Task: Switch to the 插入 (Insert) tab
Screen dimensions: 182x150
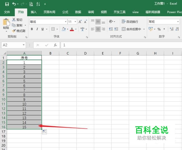Action: click(x=34, y=12)
